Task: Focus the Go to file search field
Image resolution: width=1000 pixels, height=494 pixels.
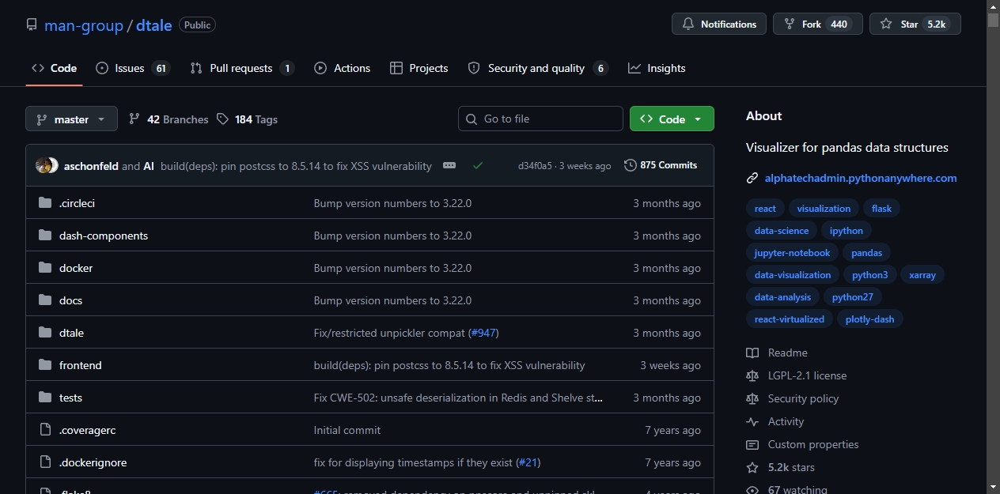Action: click(x=540, y=119)
